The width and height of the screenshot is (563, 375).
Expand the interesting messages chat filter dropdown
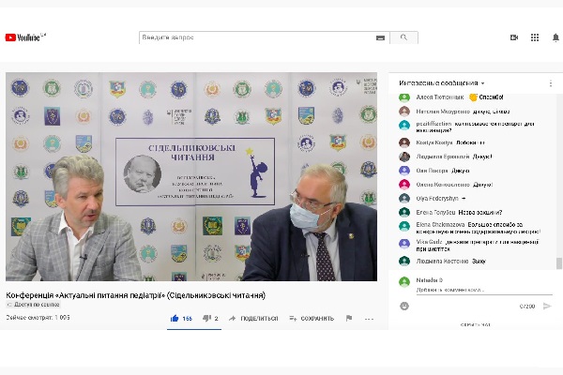pos(442,83)
